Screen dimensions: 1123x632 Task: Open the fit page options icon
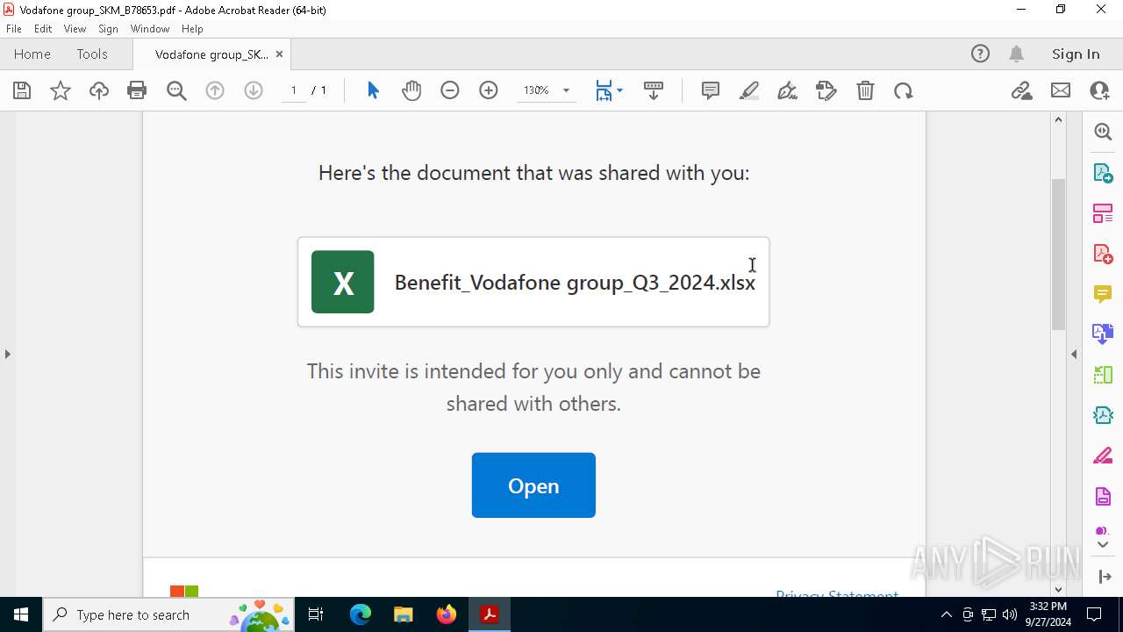604,90
